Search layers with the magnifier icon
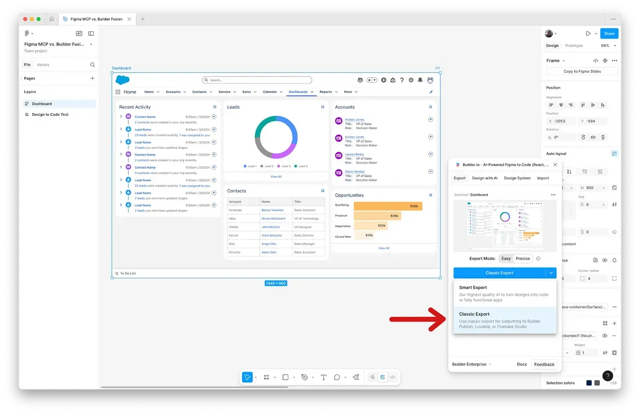 pos(93,65)
